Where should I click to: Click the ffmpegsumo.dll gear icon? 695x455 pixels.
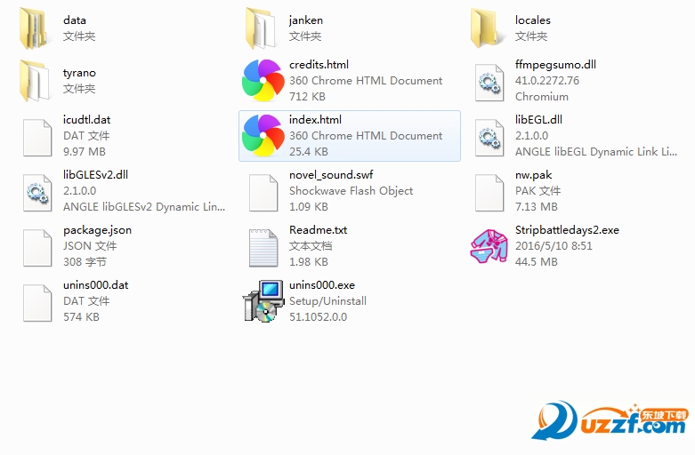(x=489, y=81)
